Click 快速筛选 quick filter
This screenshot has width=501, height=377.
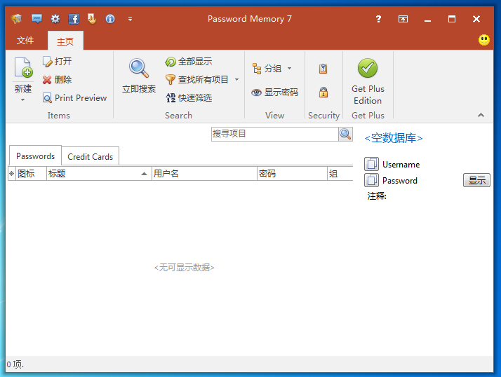tap(189, 98)
